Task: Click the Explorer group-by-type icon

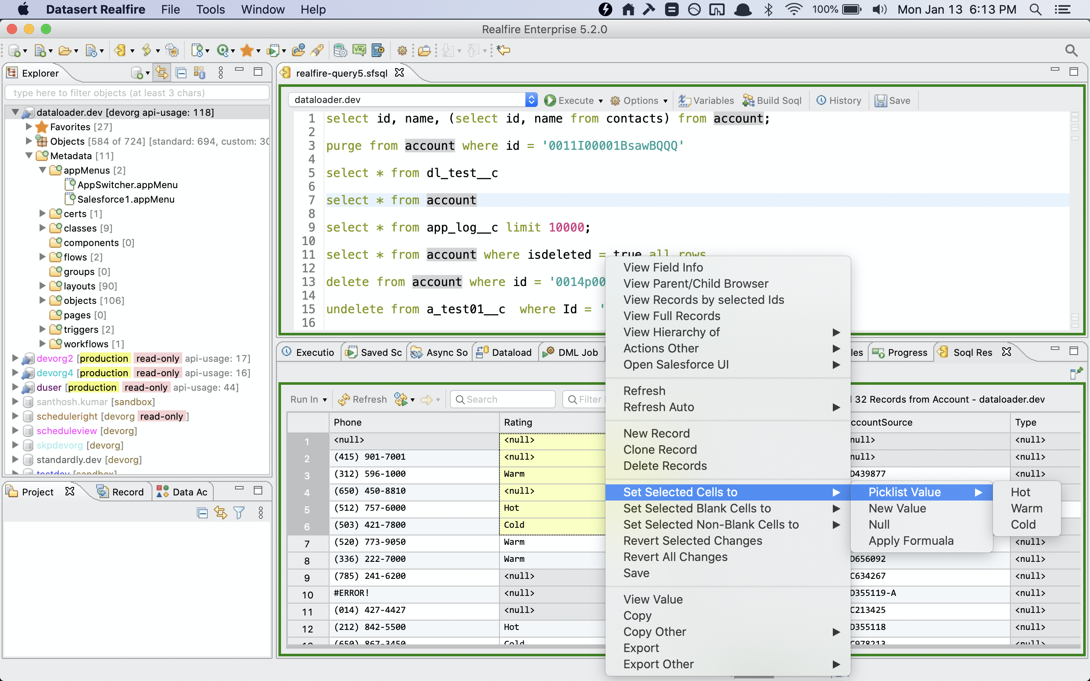Action: click(199, 72)
